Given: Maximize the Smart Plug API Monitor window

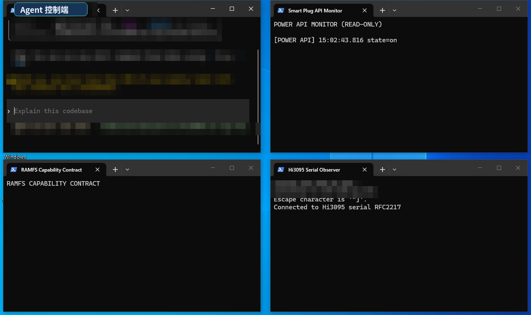Looking at the screenshot, I should coord(499,9).
